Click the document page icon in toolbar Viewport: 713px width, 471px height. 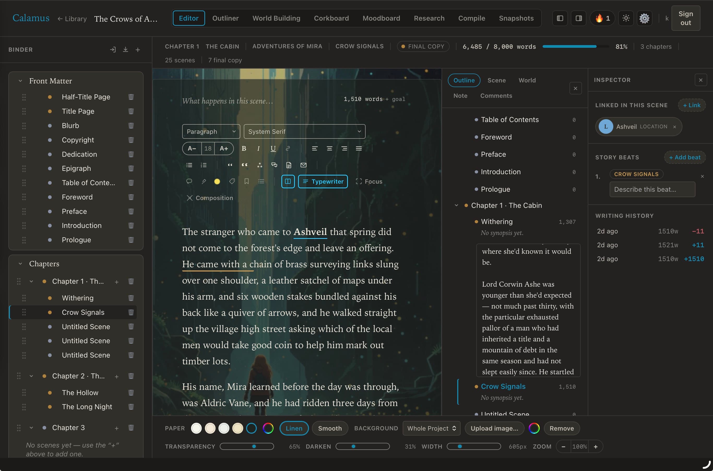[x=289, y=165]
